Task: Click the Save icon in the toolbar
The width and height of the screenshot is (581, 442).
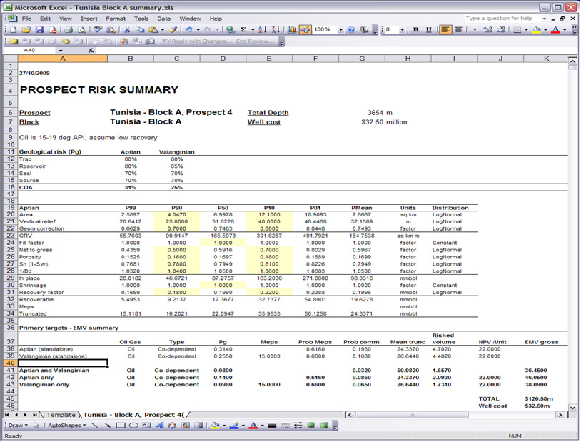Action: point(39,30)
